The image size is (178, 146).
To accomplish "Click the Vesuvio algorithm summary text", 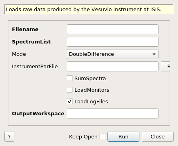I will click(x=84, y=10).
